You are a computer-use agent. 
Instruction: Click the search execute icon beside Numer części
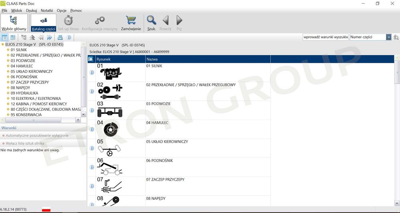(x=396, y=37)
